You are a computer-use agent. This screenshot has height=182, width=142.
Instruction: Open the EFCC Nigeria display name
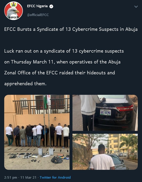37,6
